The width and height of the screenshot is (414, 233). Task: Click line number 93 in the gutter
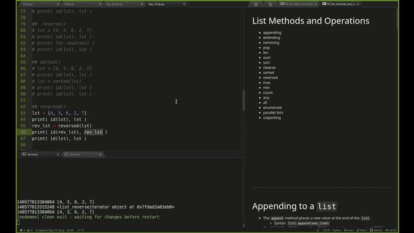[23, 113]
